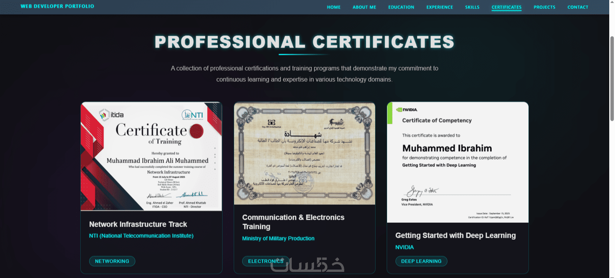View the Arabic electronics training certificate image
Image resolution: width=615 pixels, height=278 pixels.
pos(304,153)
